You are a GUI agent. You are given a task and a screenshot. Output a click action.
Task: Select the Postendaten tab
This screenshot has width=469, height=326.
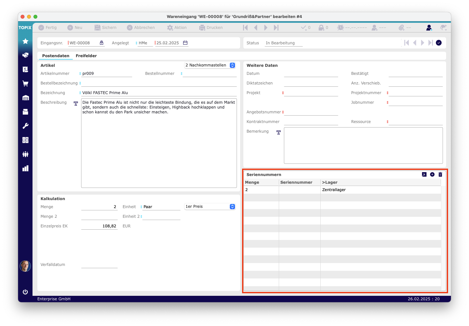point(56,56)
